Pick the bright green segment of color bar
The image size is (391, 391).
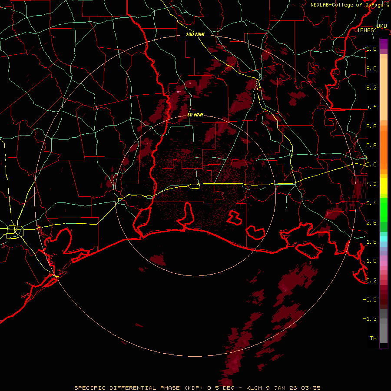384,210
